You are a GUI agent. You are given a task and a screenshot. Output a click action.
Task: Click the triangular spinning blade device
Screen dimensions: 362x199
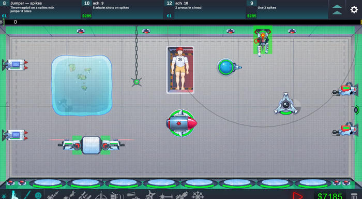pyautogui.click(x=286, y=104)
